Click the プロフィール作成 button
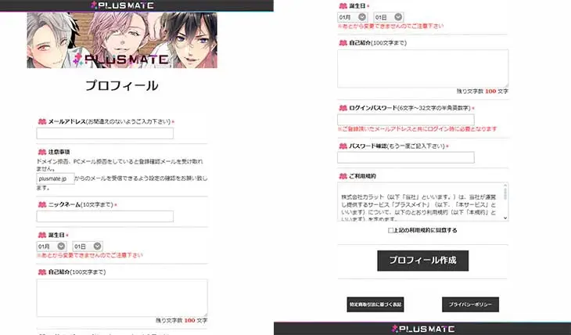Image resolution: width=571 pixels, height=335 pixels. (x=423, y=261)
